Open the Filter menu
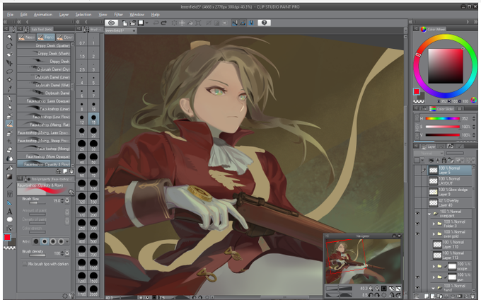The height and width of the screenshot is (300, 481). coord(118,14)
